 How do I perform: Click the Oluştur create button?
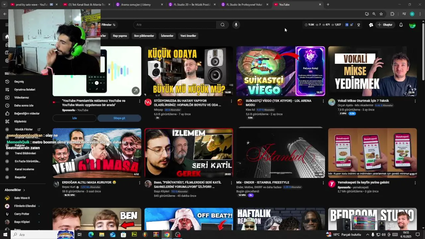tap(385, 25)
